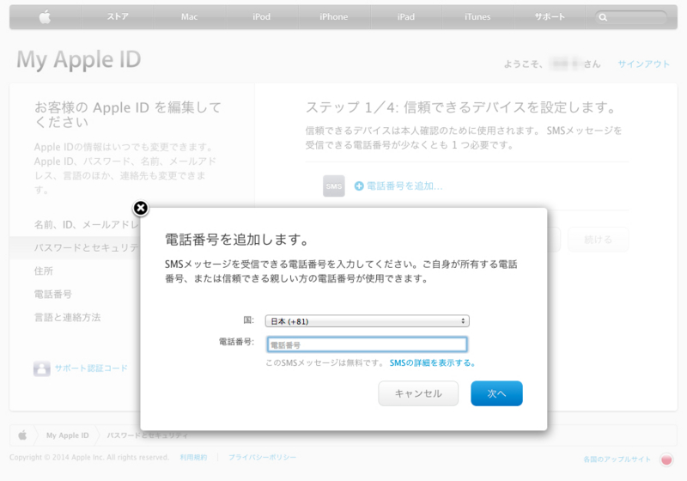This screenshot has width=687, height=481.
Task: Click the キャンセル button
Action: 418,393
